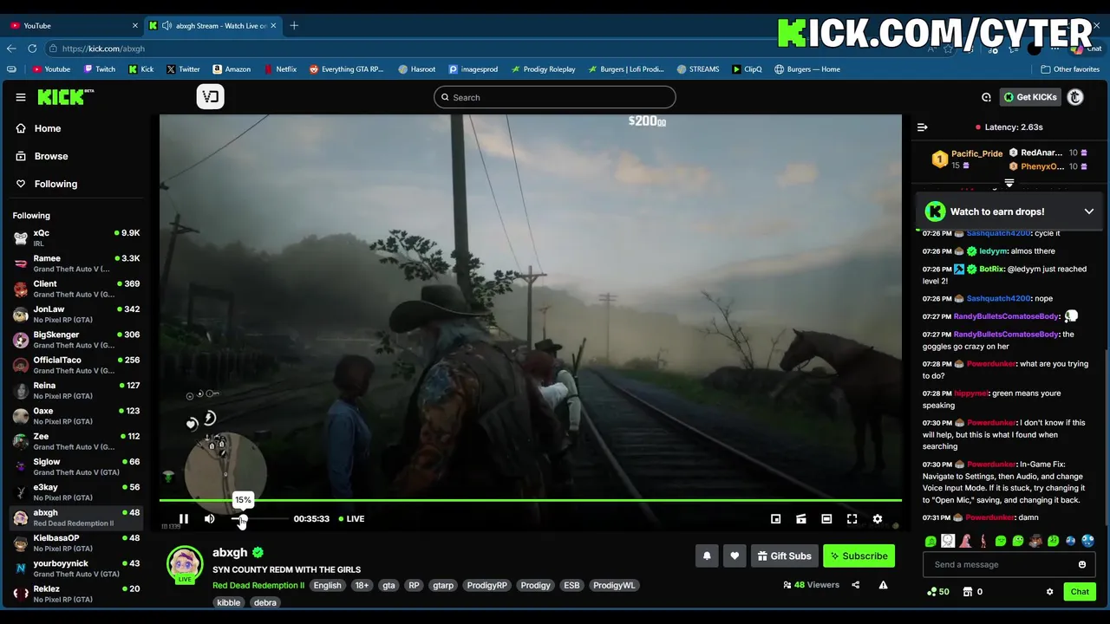Open the ClipQ bookmark
Screen dimensions: 1110x624
click(x=747, y=69)
